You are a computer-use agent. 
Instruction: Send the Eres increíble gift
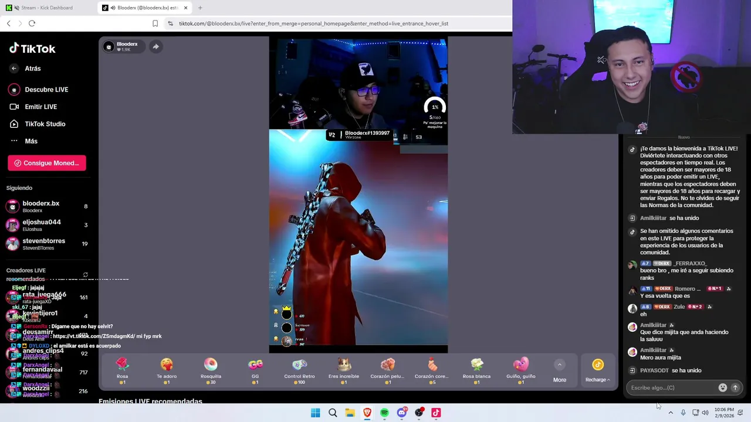point(344,370)
